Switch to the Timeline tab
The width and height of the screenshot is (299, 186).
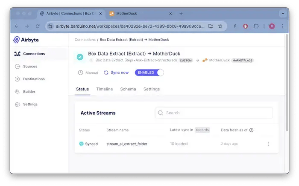point(105,89)
